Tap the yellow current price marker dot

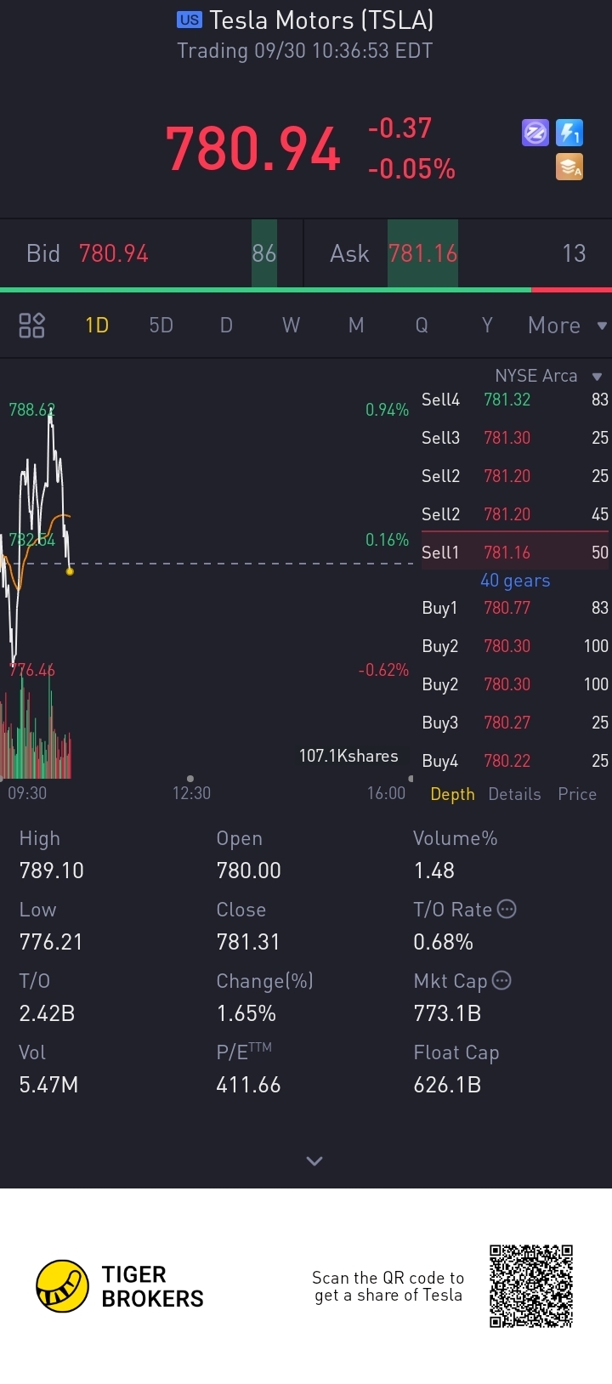point(70,571)
